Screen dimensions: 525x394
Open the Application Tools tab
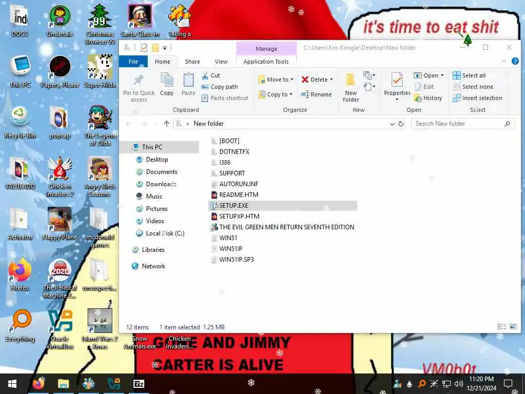[x=266, y=62]
